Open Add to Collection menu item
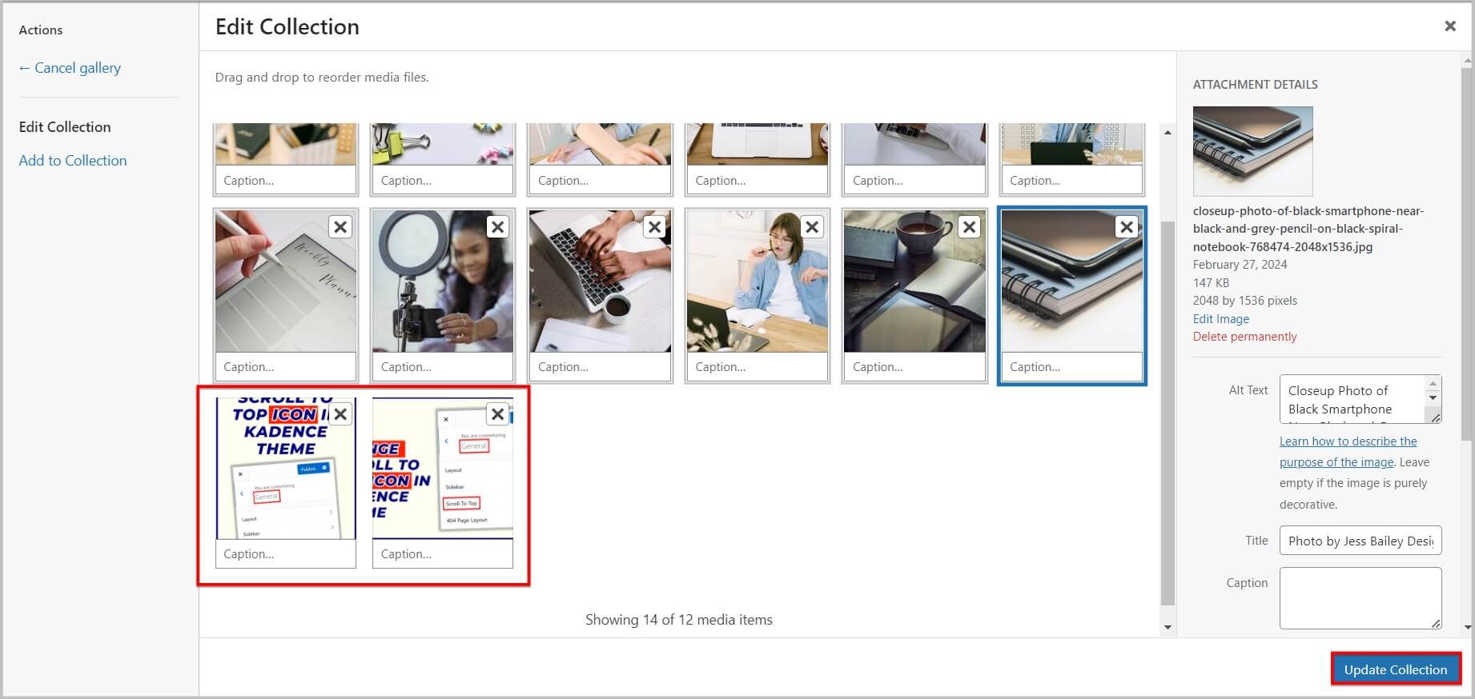This screenshot has height=699, width=1475. (73, 161)
